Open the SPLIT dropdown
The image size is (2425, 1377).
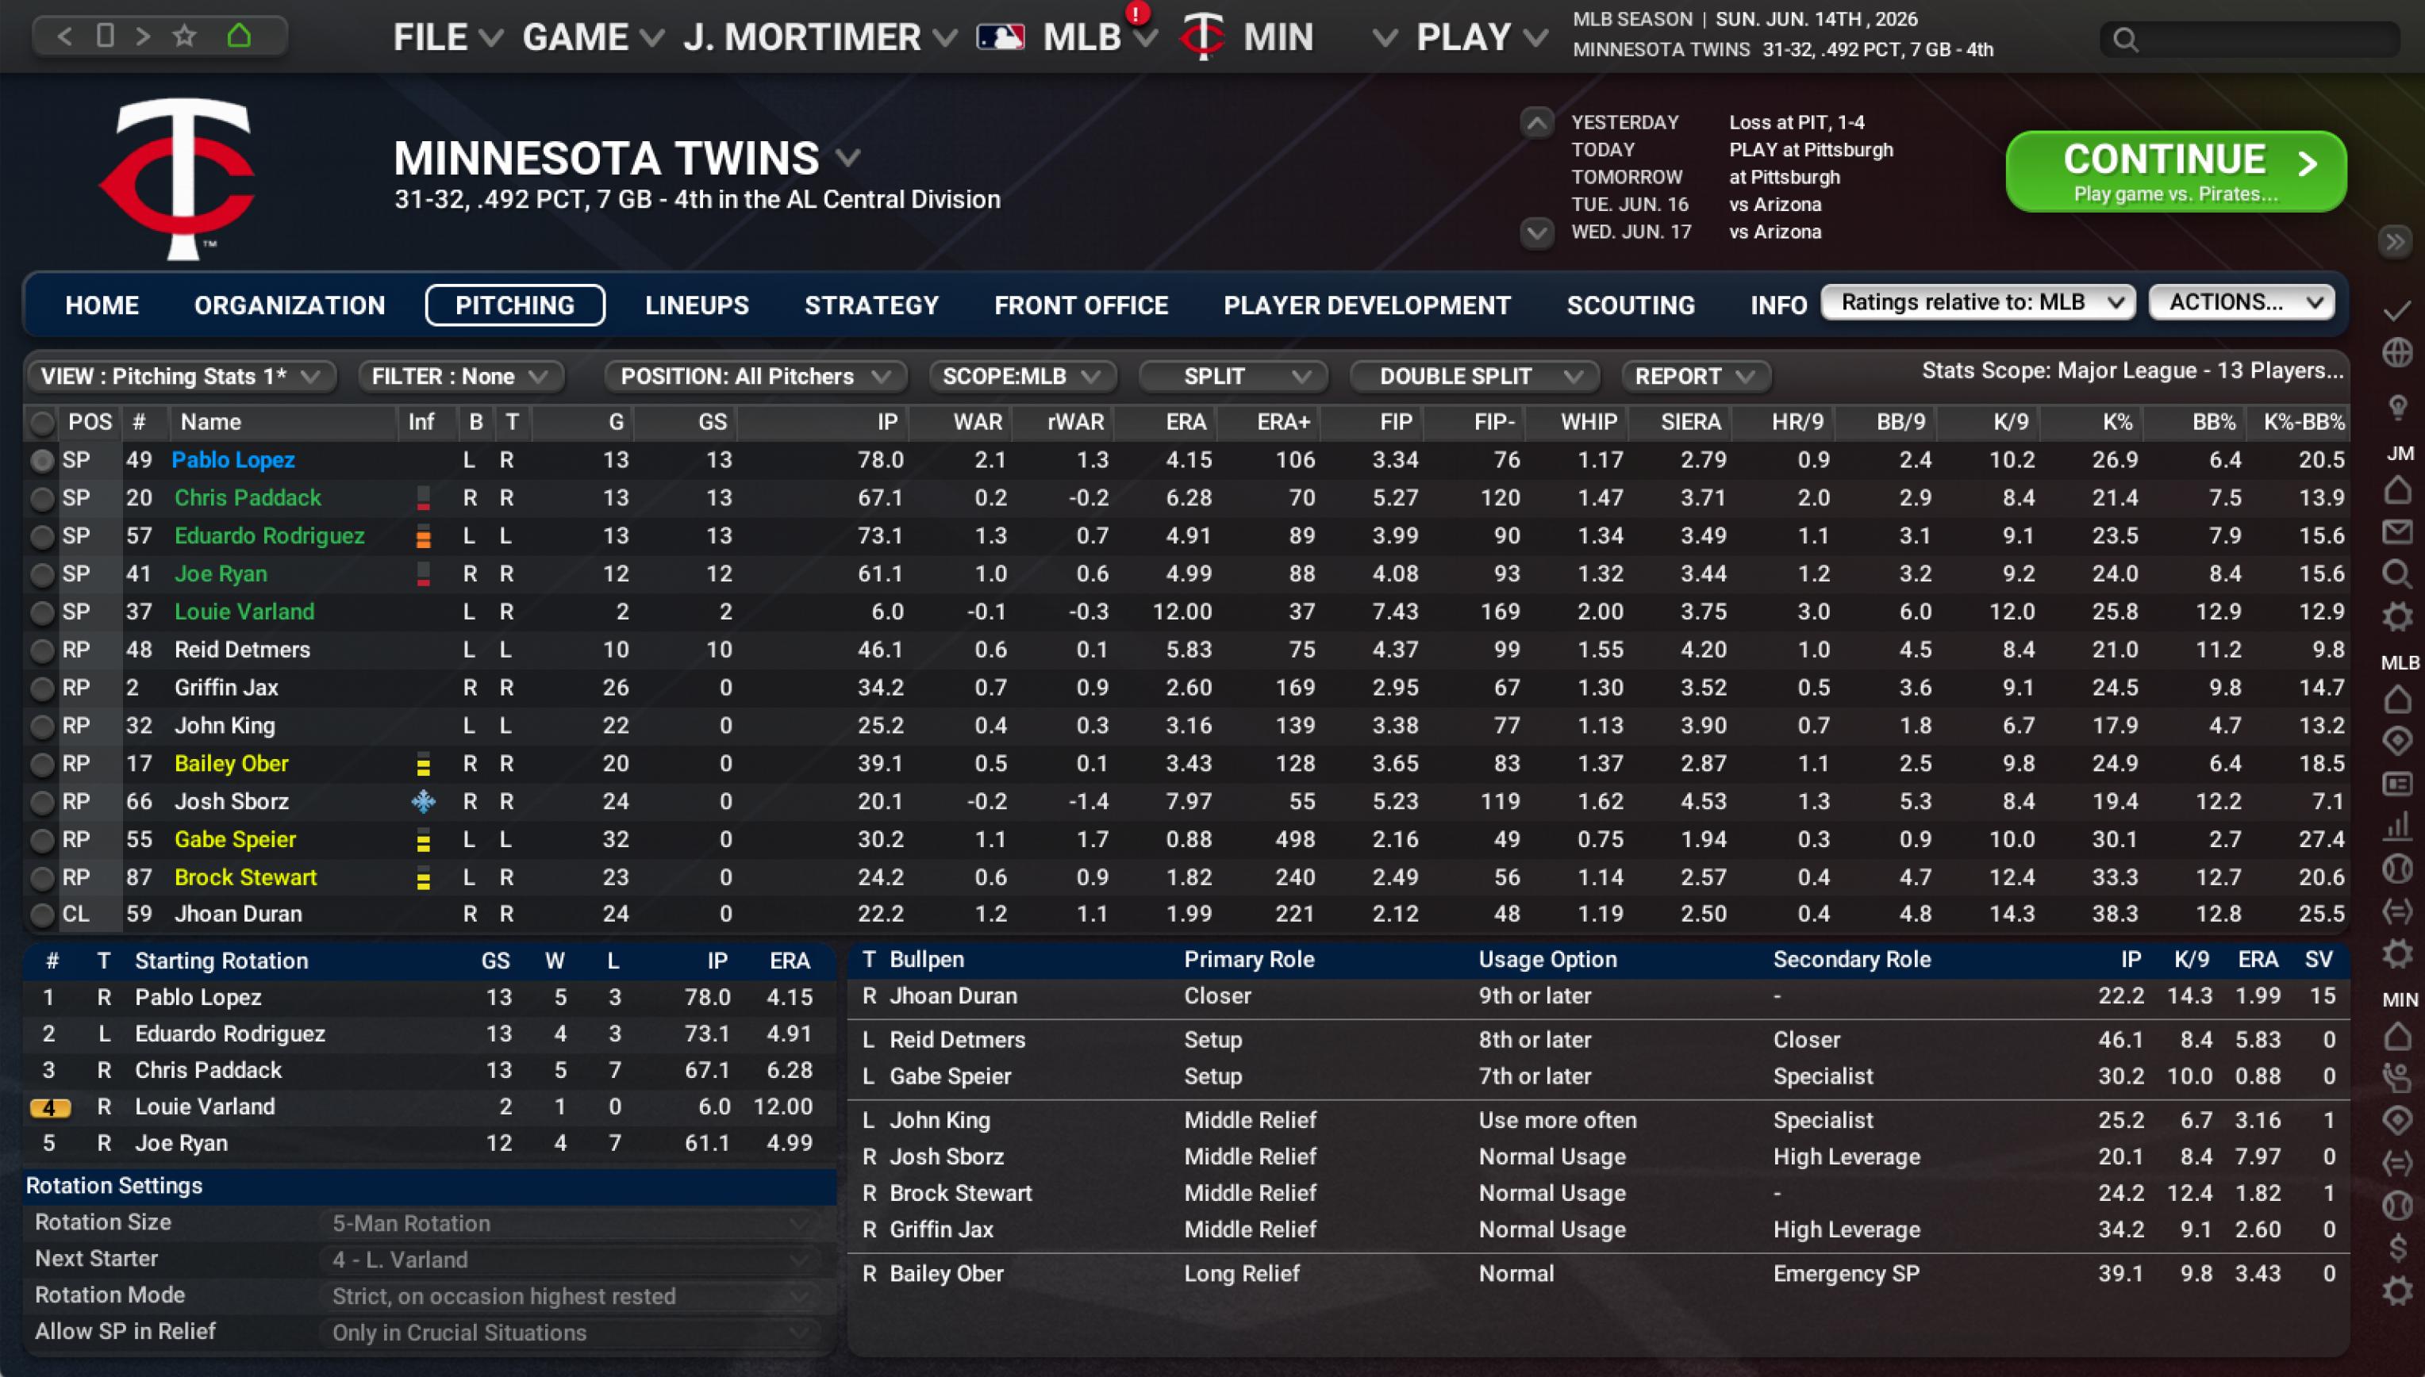click(1233, 377)
